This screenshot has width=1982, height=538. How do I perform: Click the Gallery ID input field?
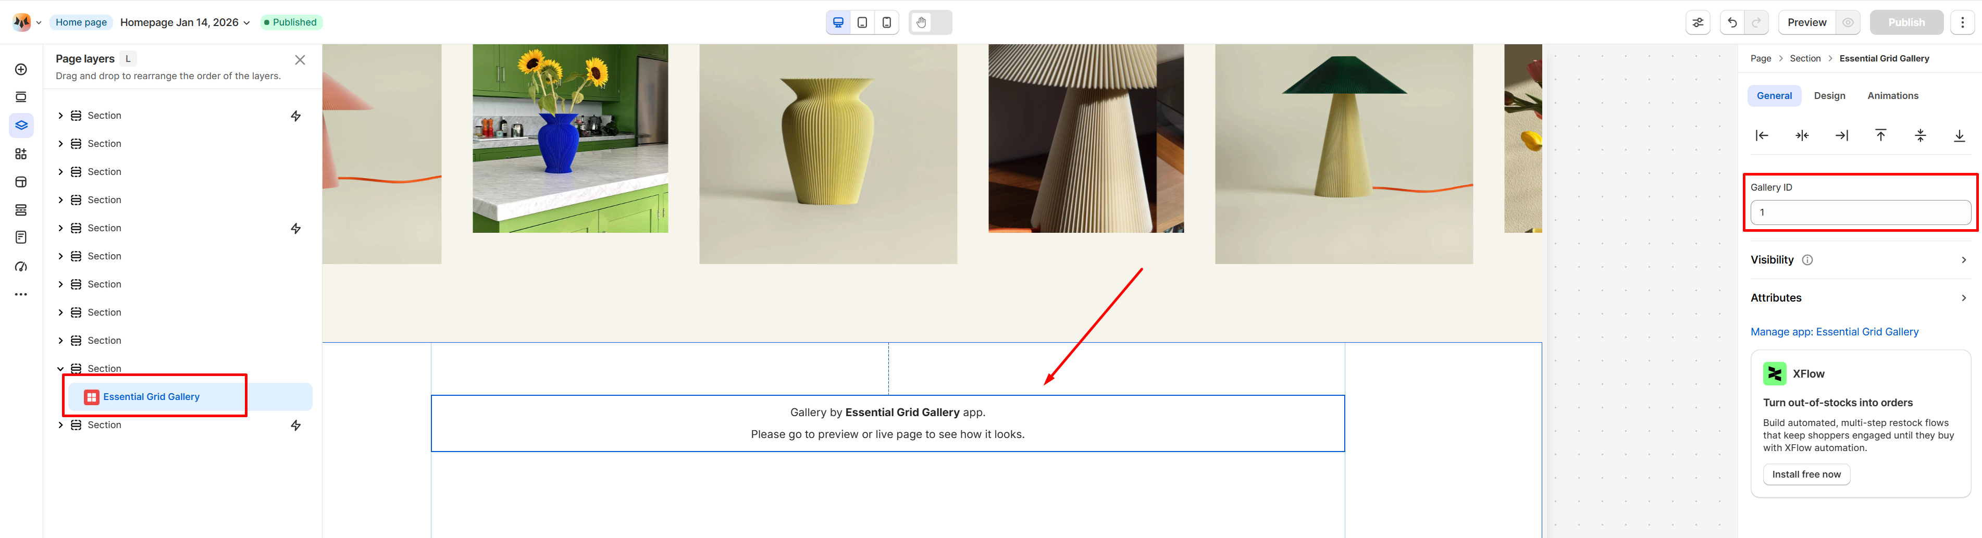1860,212
